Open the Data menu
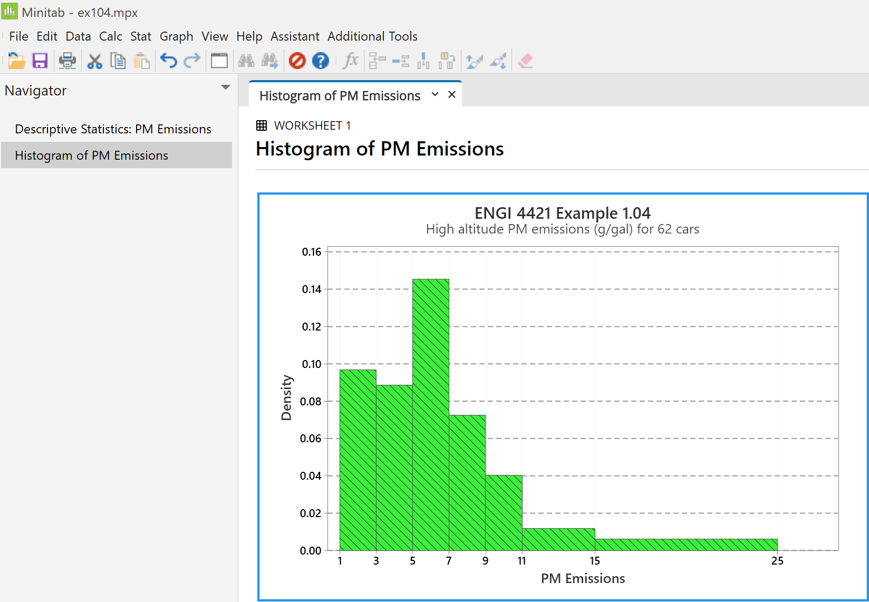Screen dimensions: 869x602 pyautogui.click(x=78, y=36)
